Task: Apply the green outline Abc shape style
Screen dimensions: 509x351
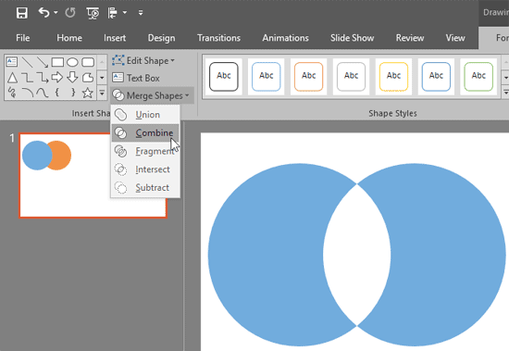Action: pyautogui.click(x=478, y=77)
